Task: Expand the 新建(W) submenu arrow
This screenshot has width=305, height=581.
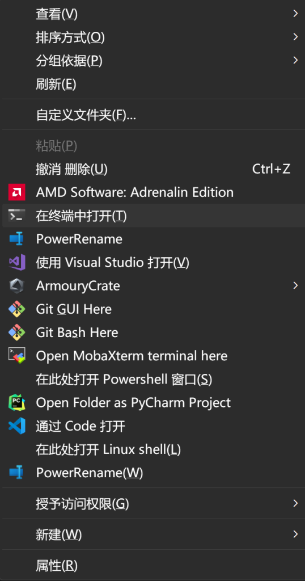Action: click(x=295, y=534)
